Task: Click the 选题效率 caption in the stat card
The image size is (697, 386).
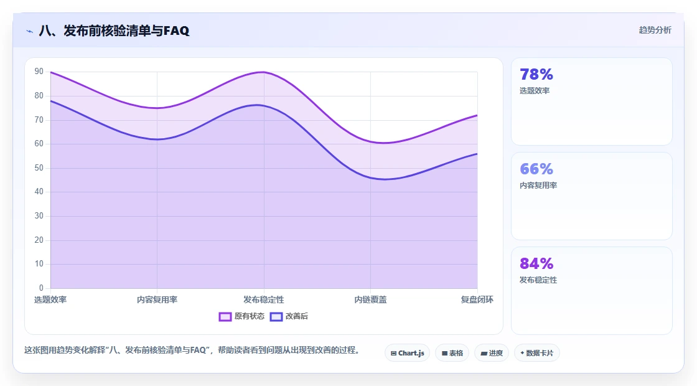Action: click(x=535, y=91)
